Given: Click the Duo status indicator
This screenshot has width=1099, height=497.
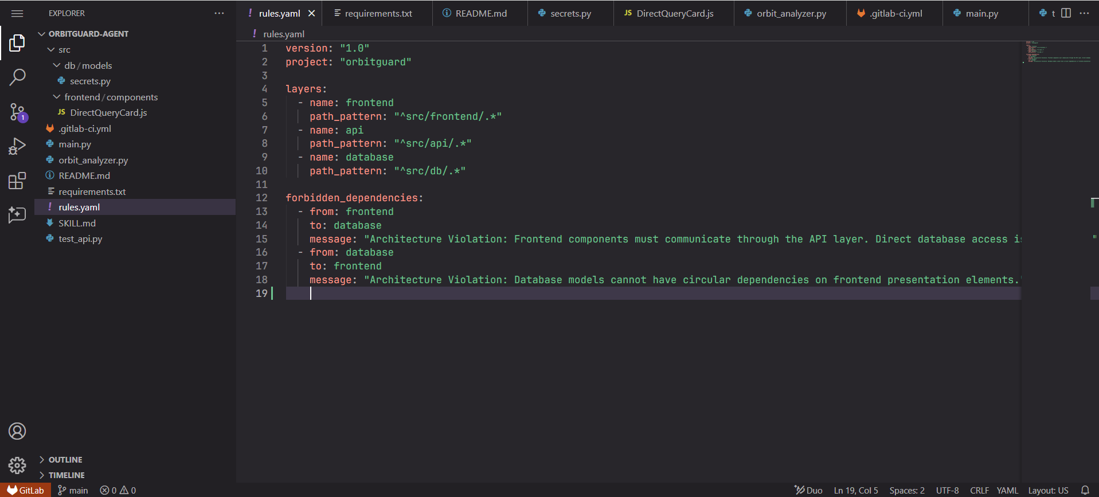Looking at the screenshot, I should coord(808,490).
